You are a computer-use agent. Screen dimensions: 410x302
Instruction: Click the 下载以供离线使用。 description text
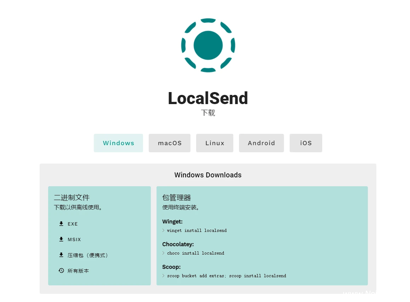coord(78,207)
